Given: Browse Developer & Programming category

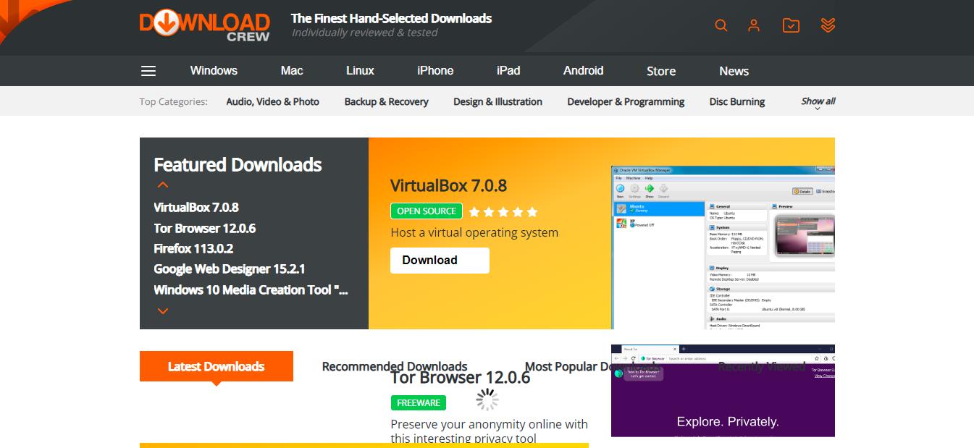Looking at the screenshot, I should (x=626, y=101).
